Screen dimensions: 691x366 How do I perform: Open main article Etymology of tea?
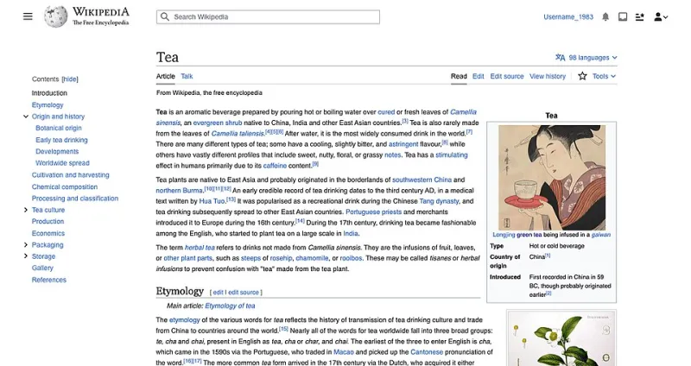(x=230, y=306)
